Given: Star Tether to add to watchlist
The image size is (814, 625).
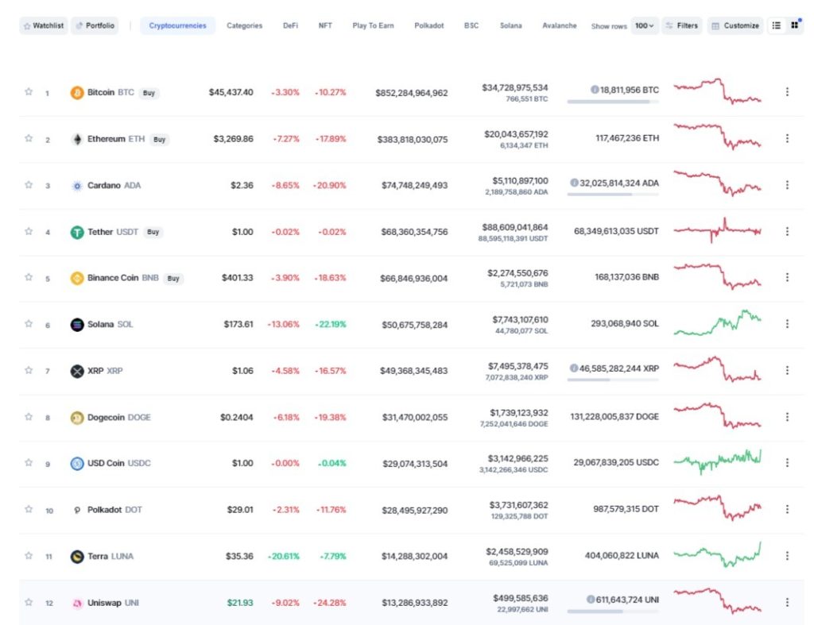Looking at the screenshot, I should pyautogui.click(x=29, y=231).
